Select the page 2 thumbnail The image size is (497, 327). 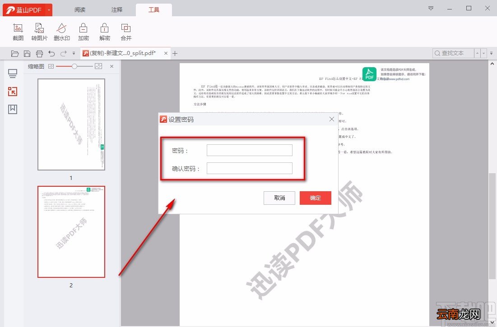(71, 232)
